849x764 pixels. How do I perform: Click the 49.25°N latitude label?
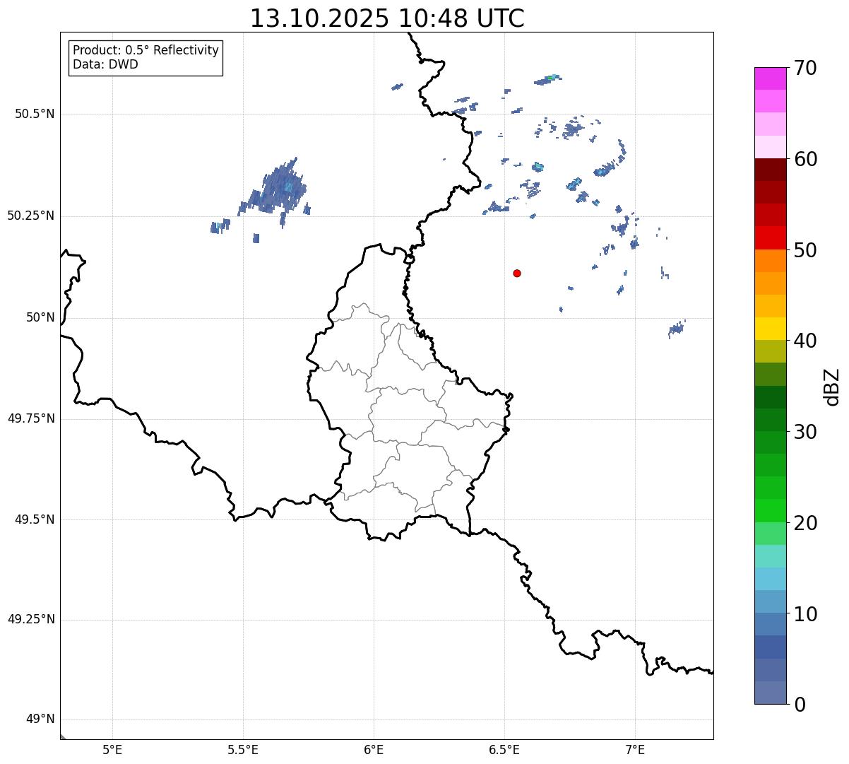click(x=31, y=620)
